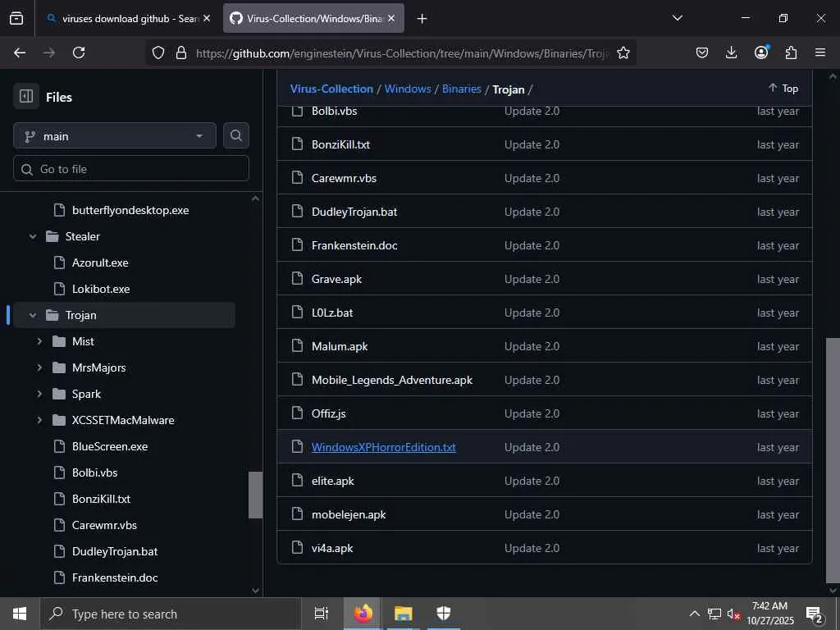
Task: Open the main branch dropdown
Action: (115, 136)
